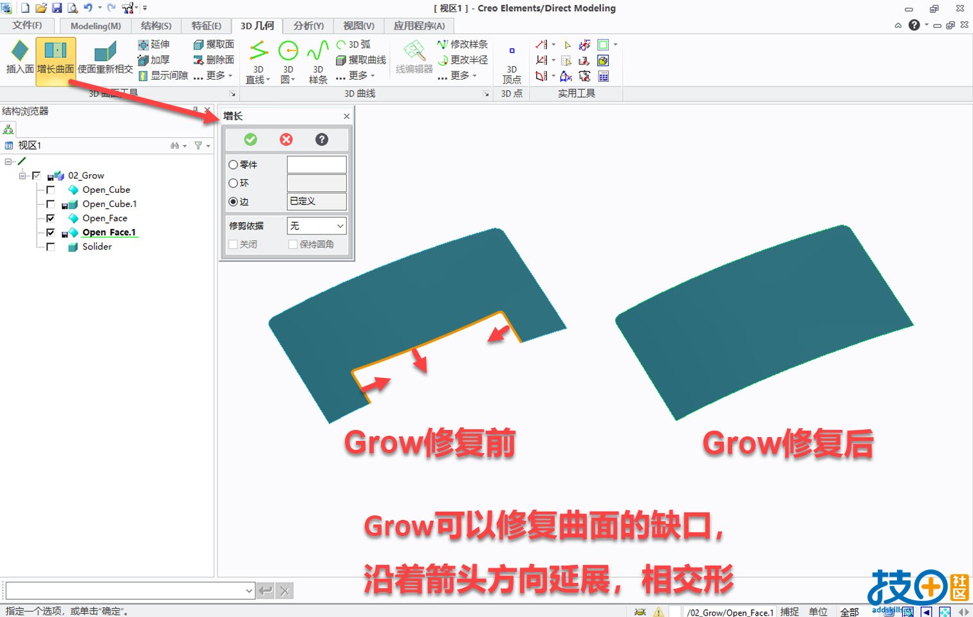The image size is (973, 617).
Task: Toggle the Solider checkbox
Action: (x=50, y=246)
